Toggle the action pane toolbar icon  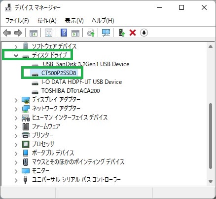[x=75, y=33]
